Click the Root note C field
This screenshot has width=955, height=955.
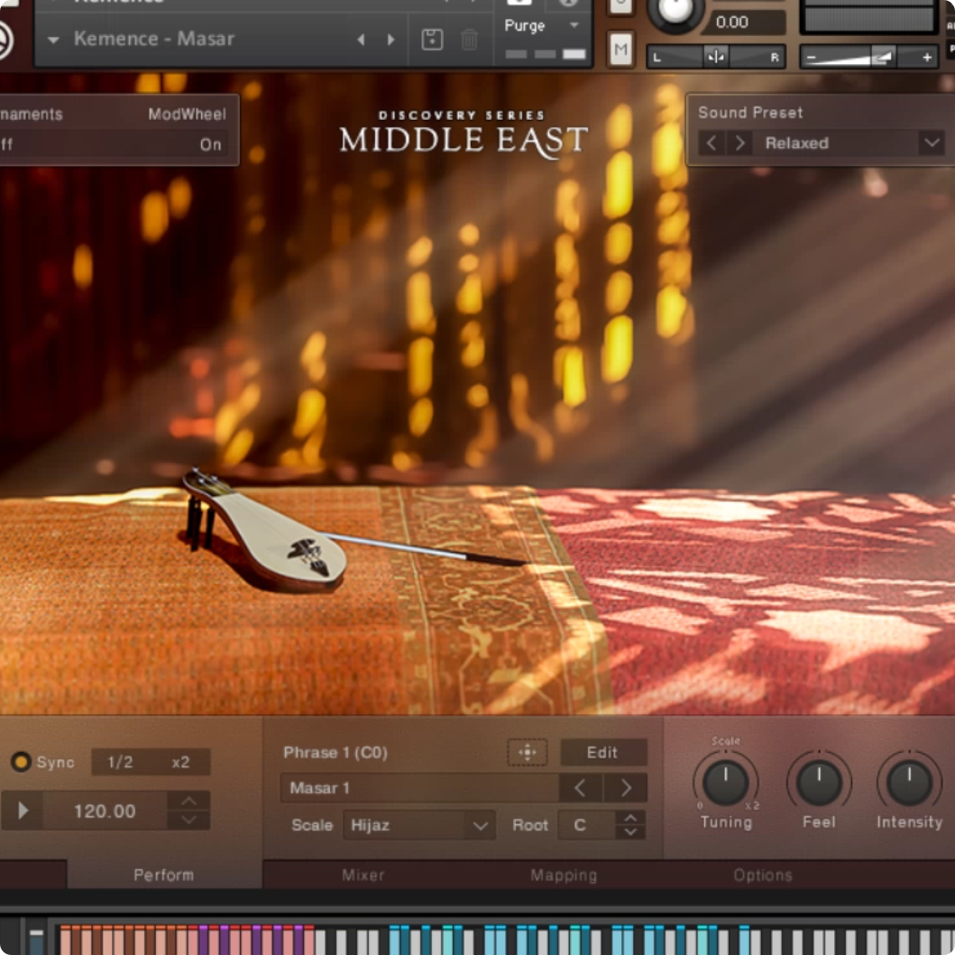[x=586, y=825]
